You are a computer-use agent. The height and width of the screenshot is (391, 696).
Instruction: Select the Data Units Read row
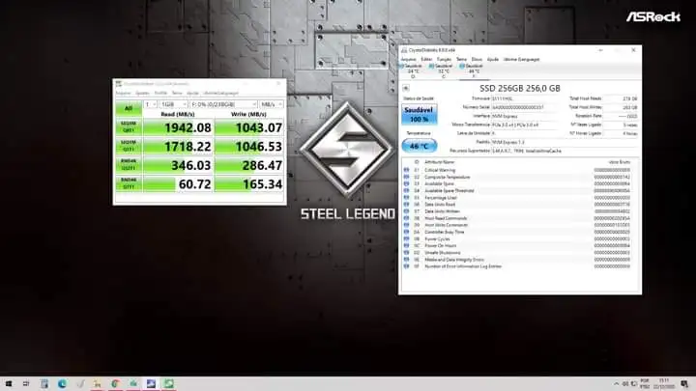tap(519, 205)
